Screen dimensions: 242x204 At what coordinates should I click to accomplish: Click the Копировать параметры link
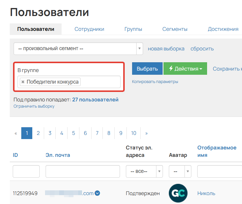click(x=155, y=82)
